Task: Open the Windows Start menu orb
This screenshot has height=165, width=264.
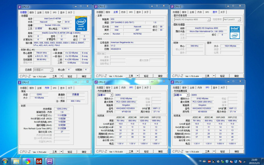Action: coord(5,161)
